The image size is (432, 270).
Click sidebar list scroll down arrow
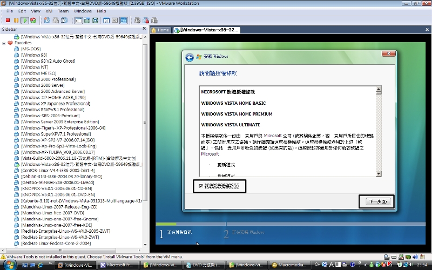[145, 245]
